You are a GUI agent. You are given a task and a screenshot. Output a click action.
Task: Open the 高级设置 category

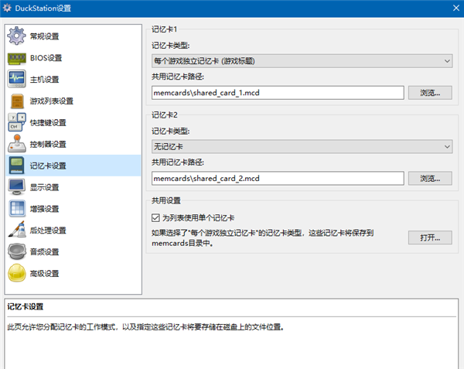point(44,273)
